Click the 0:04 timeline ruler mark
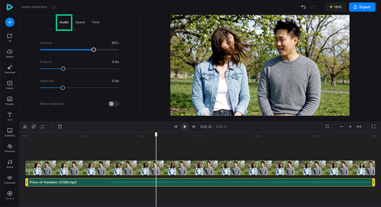 (x=258, y=136)
